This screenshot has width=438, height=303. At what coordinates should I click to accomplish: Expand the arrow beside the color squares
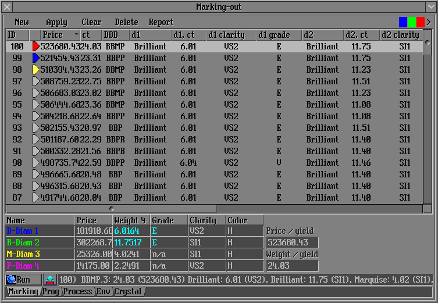tap(429, 22)
